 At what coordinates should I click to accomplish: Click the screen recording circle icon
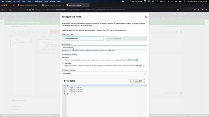click(123, 1)
